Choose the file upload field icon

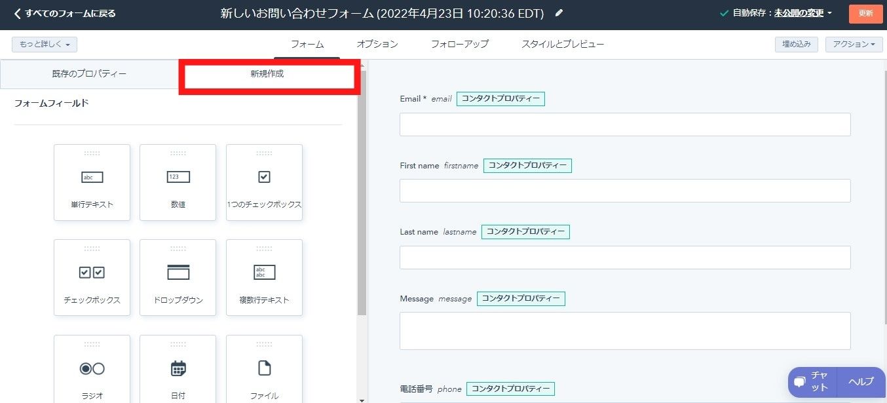(x=264, y=368)
